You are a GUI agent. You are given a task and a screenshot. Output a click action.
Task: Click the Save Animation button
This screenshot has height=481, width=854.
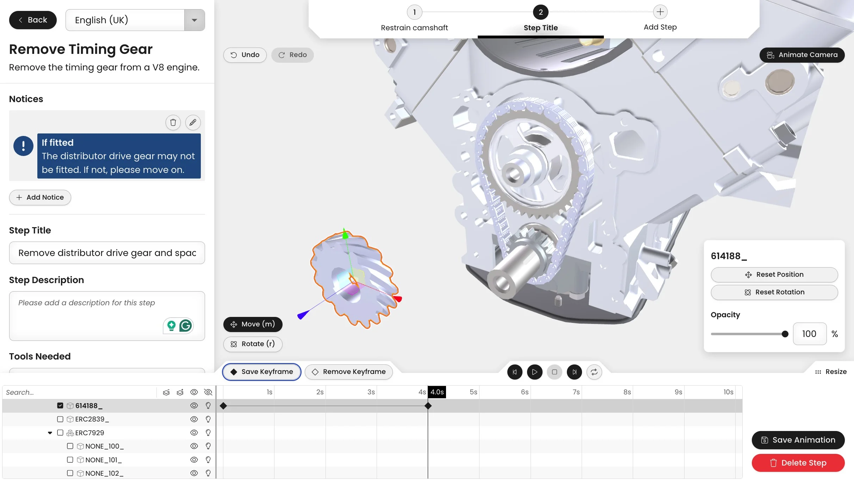(798, 440)
